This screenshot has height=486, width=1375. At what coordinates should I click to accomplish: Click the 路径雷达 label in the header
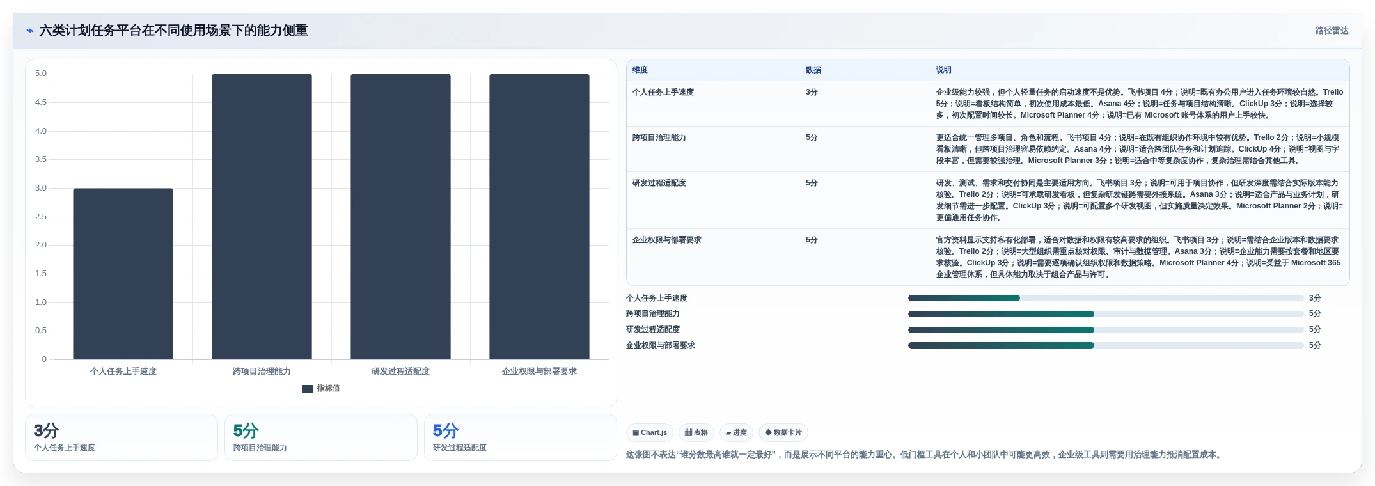(x=1332, y=31)
